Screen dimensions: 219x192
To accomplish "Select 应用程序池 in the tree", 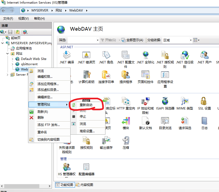I will [24, 48].
